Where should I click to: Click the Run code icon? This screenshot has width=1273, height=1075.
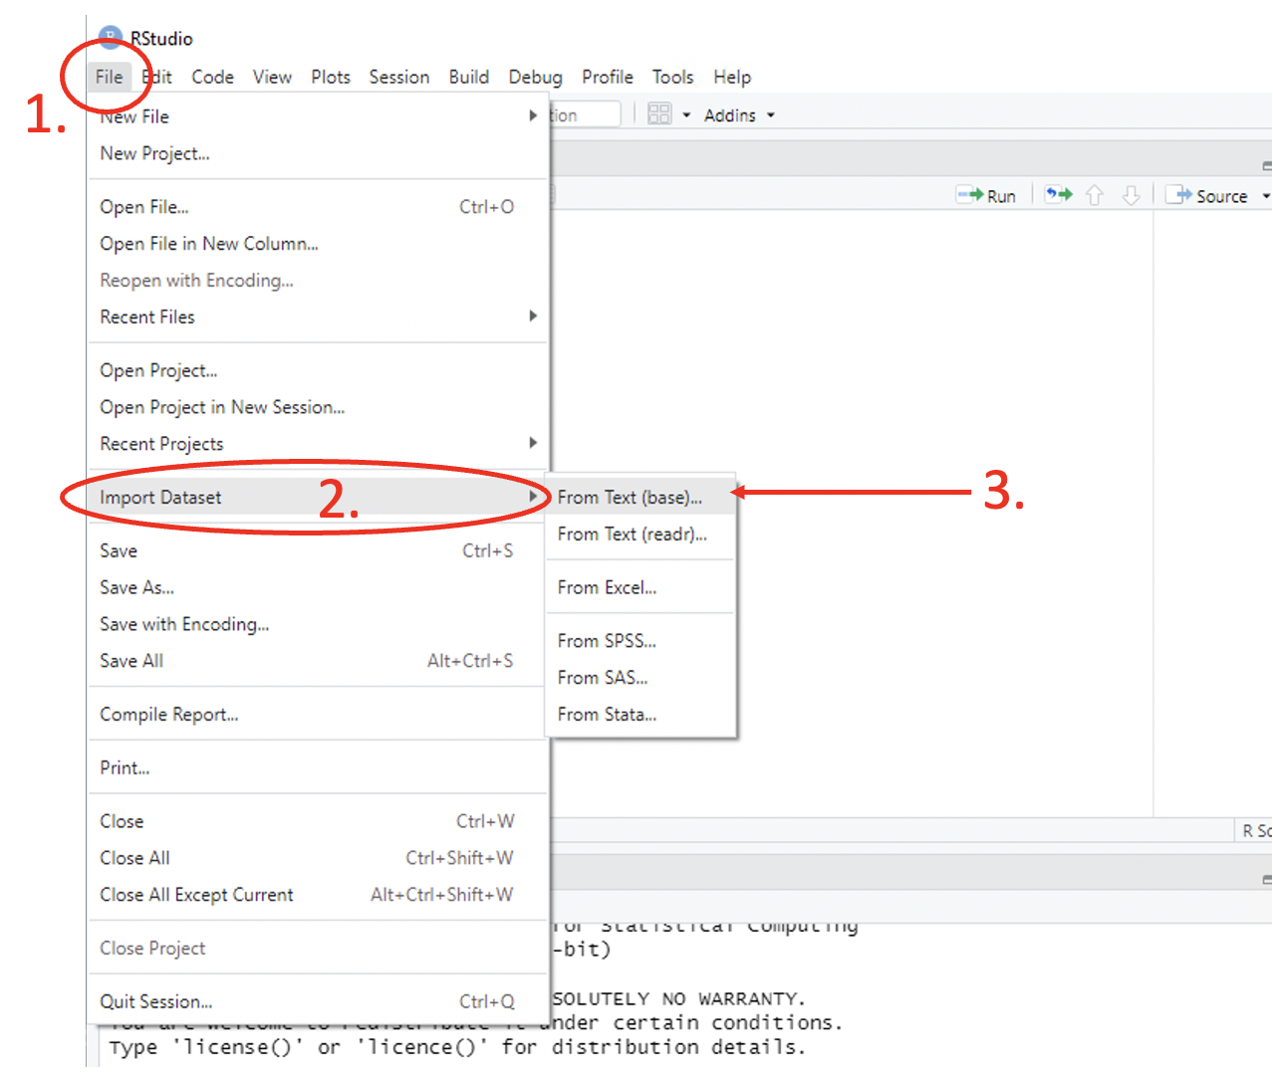[x=986, y=195]
